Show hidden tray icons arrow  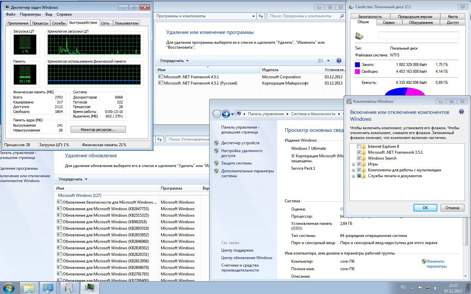click(412, 288)
